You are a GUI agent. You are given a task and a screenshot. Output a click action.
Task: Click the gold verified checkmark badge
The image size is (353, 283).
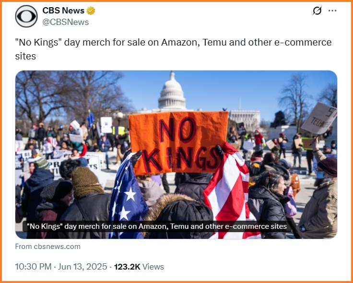coord(90,11)
